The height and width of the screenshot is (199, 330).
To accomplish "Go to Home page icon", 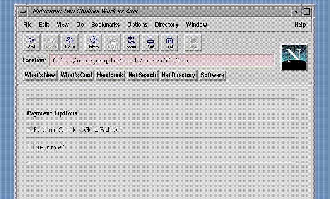I will [x=70, y=42].
